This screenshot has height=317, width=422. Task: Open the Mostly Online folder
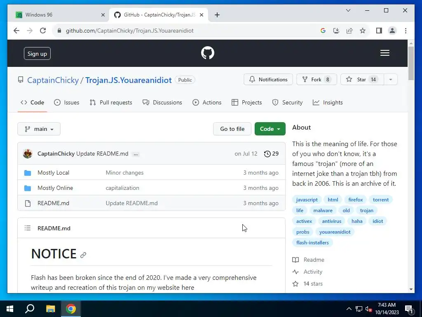[55, 188]
